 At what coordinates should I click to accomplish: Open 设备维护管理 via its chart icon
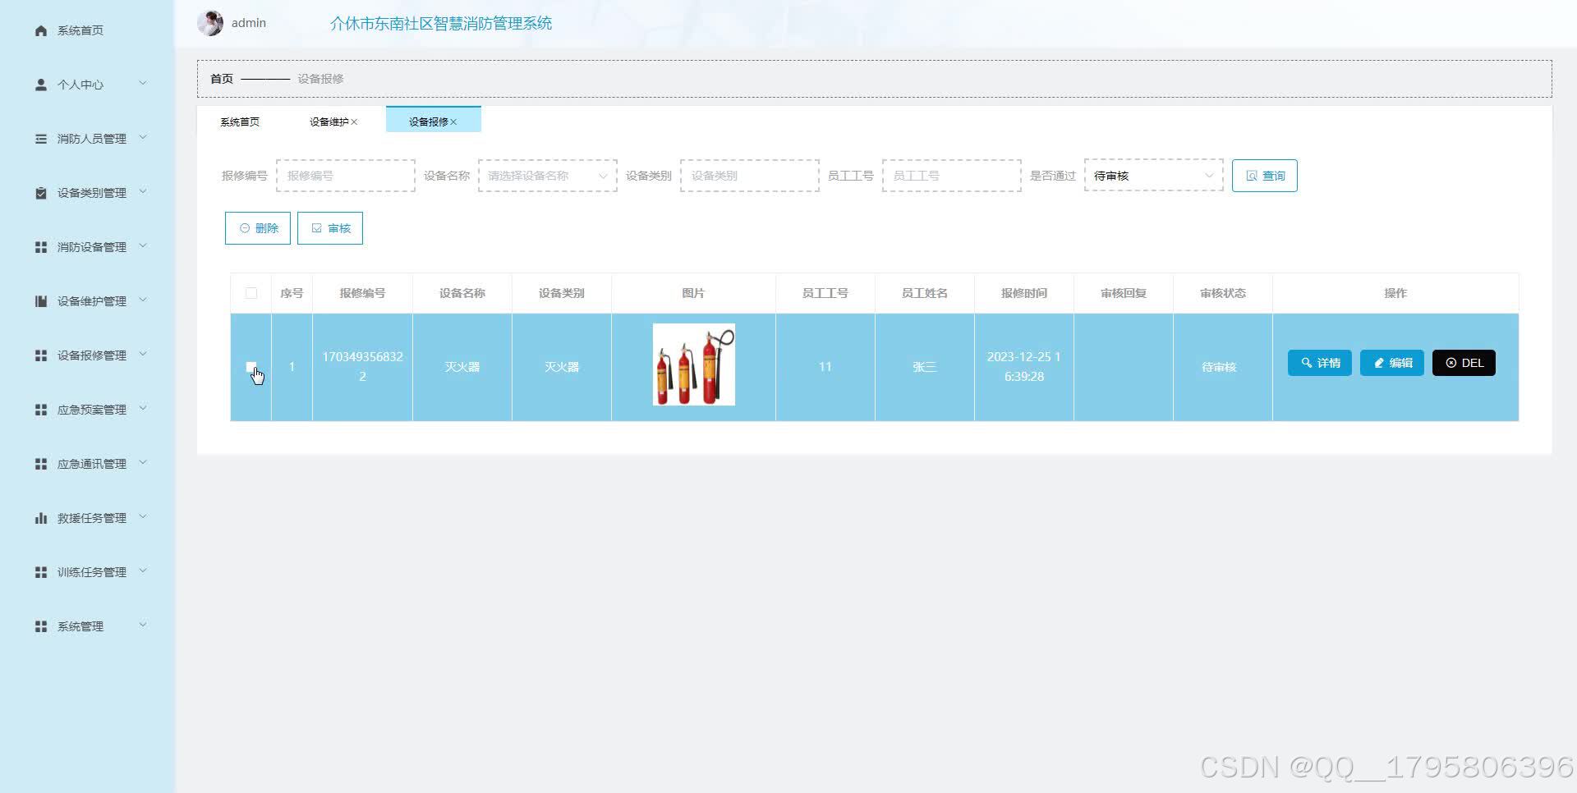click(x=41, y=300)
